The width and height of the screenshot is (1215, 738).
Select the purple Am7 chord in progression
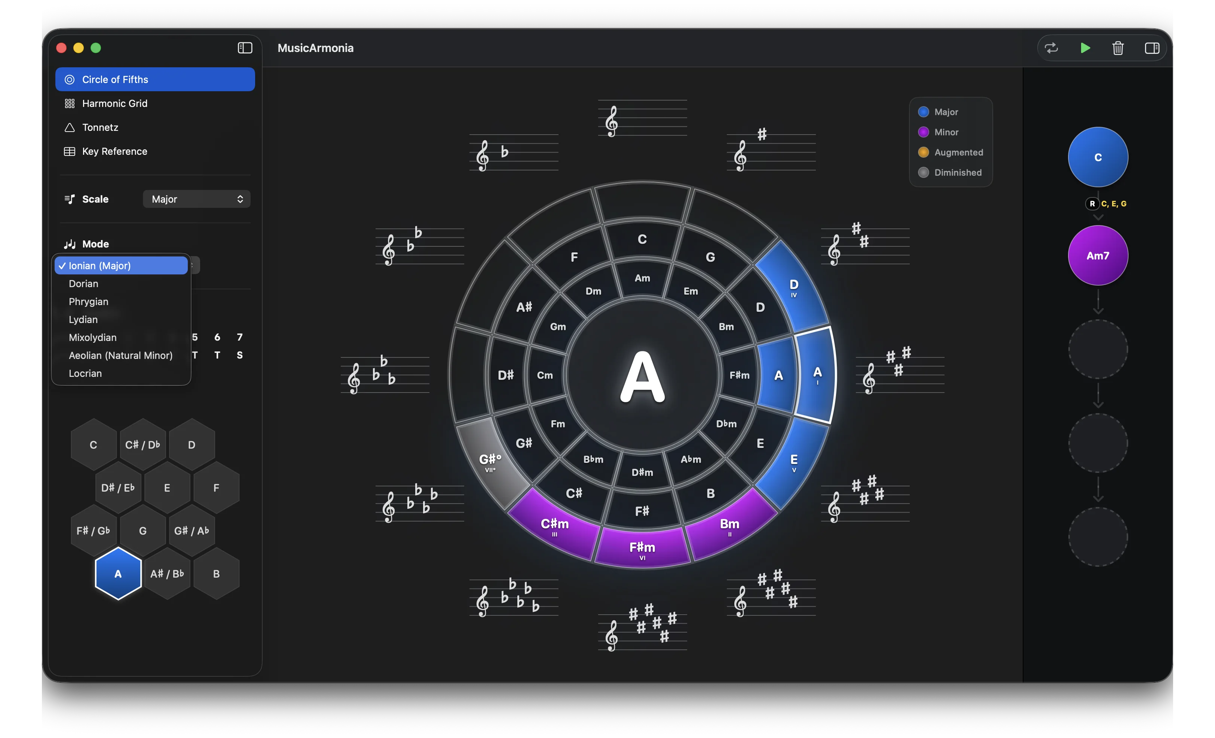coord(1098,256)
